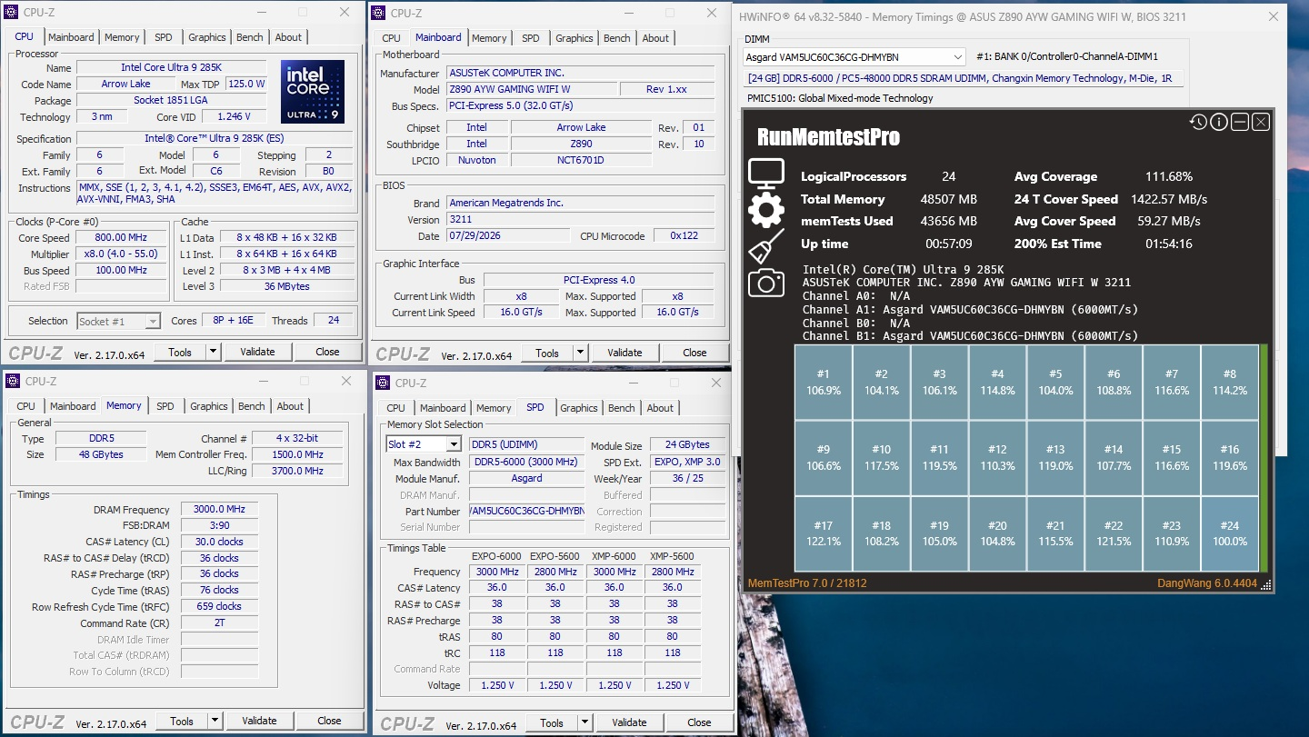1309x737 pixels.
Task: Open Memory tab in CPU-Z SPD slot window
Action: click(494, 408)
